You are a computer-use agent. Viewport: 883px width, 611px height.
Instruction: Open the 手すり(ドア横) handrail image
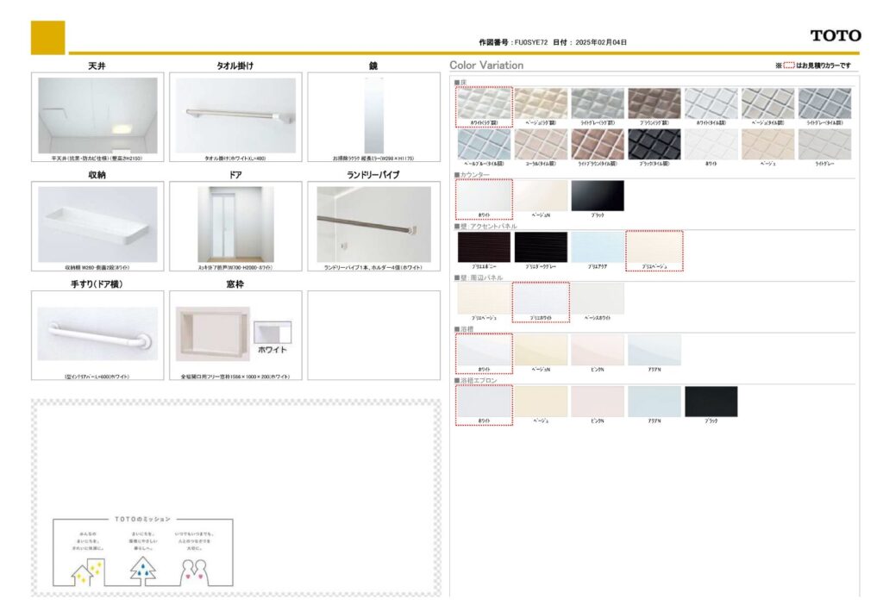(x=97, y=333)
